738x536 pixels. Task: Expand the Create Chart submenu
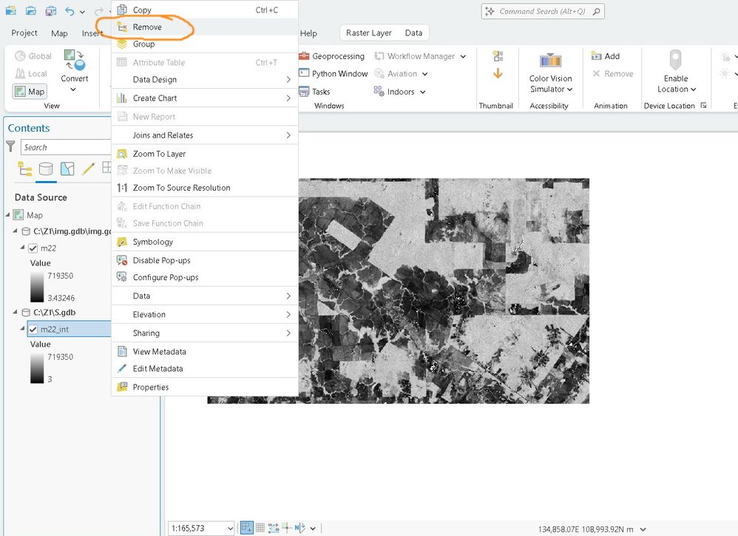pyautogui.click(x=205, y=98)
